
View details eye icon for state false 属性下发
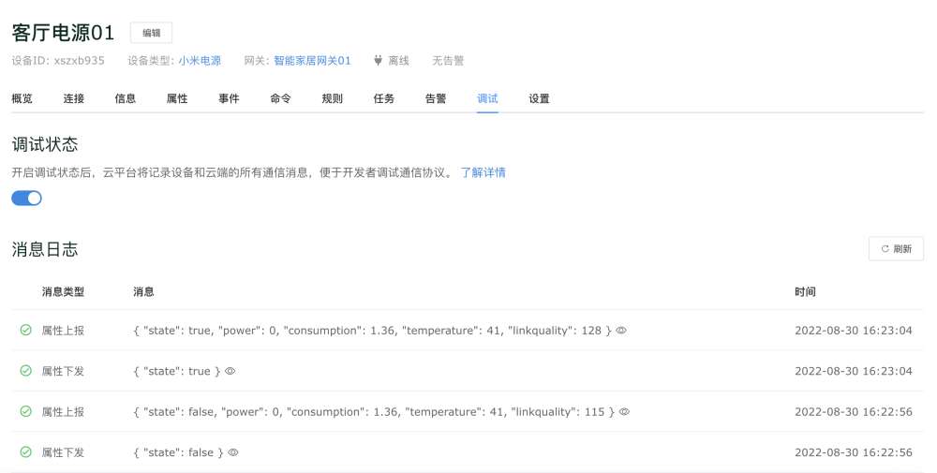tap(233, 452)
